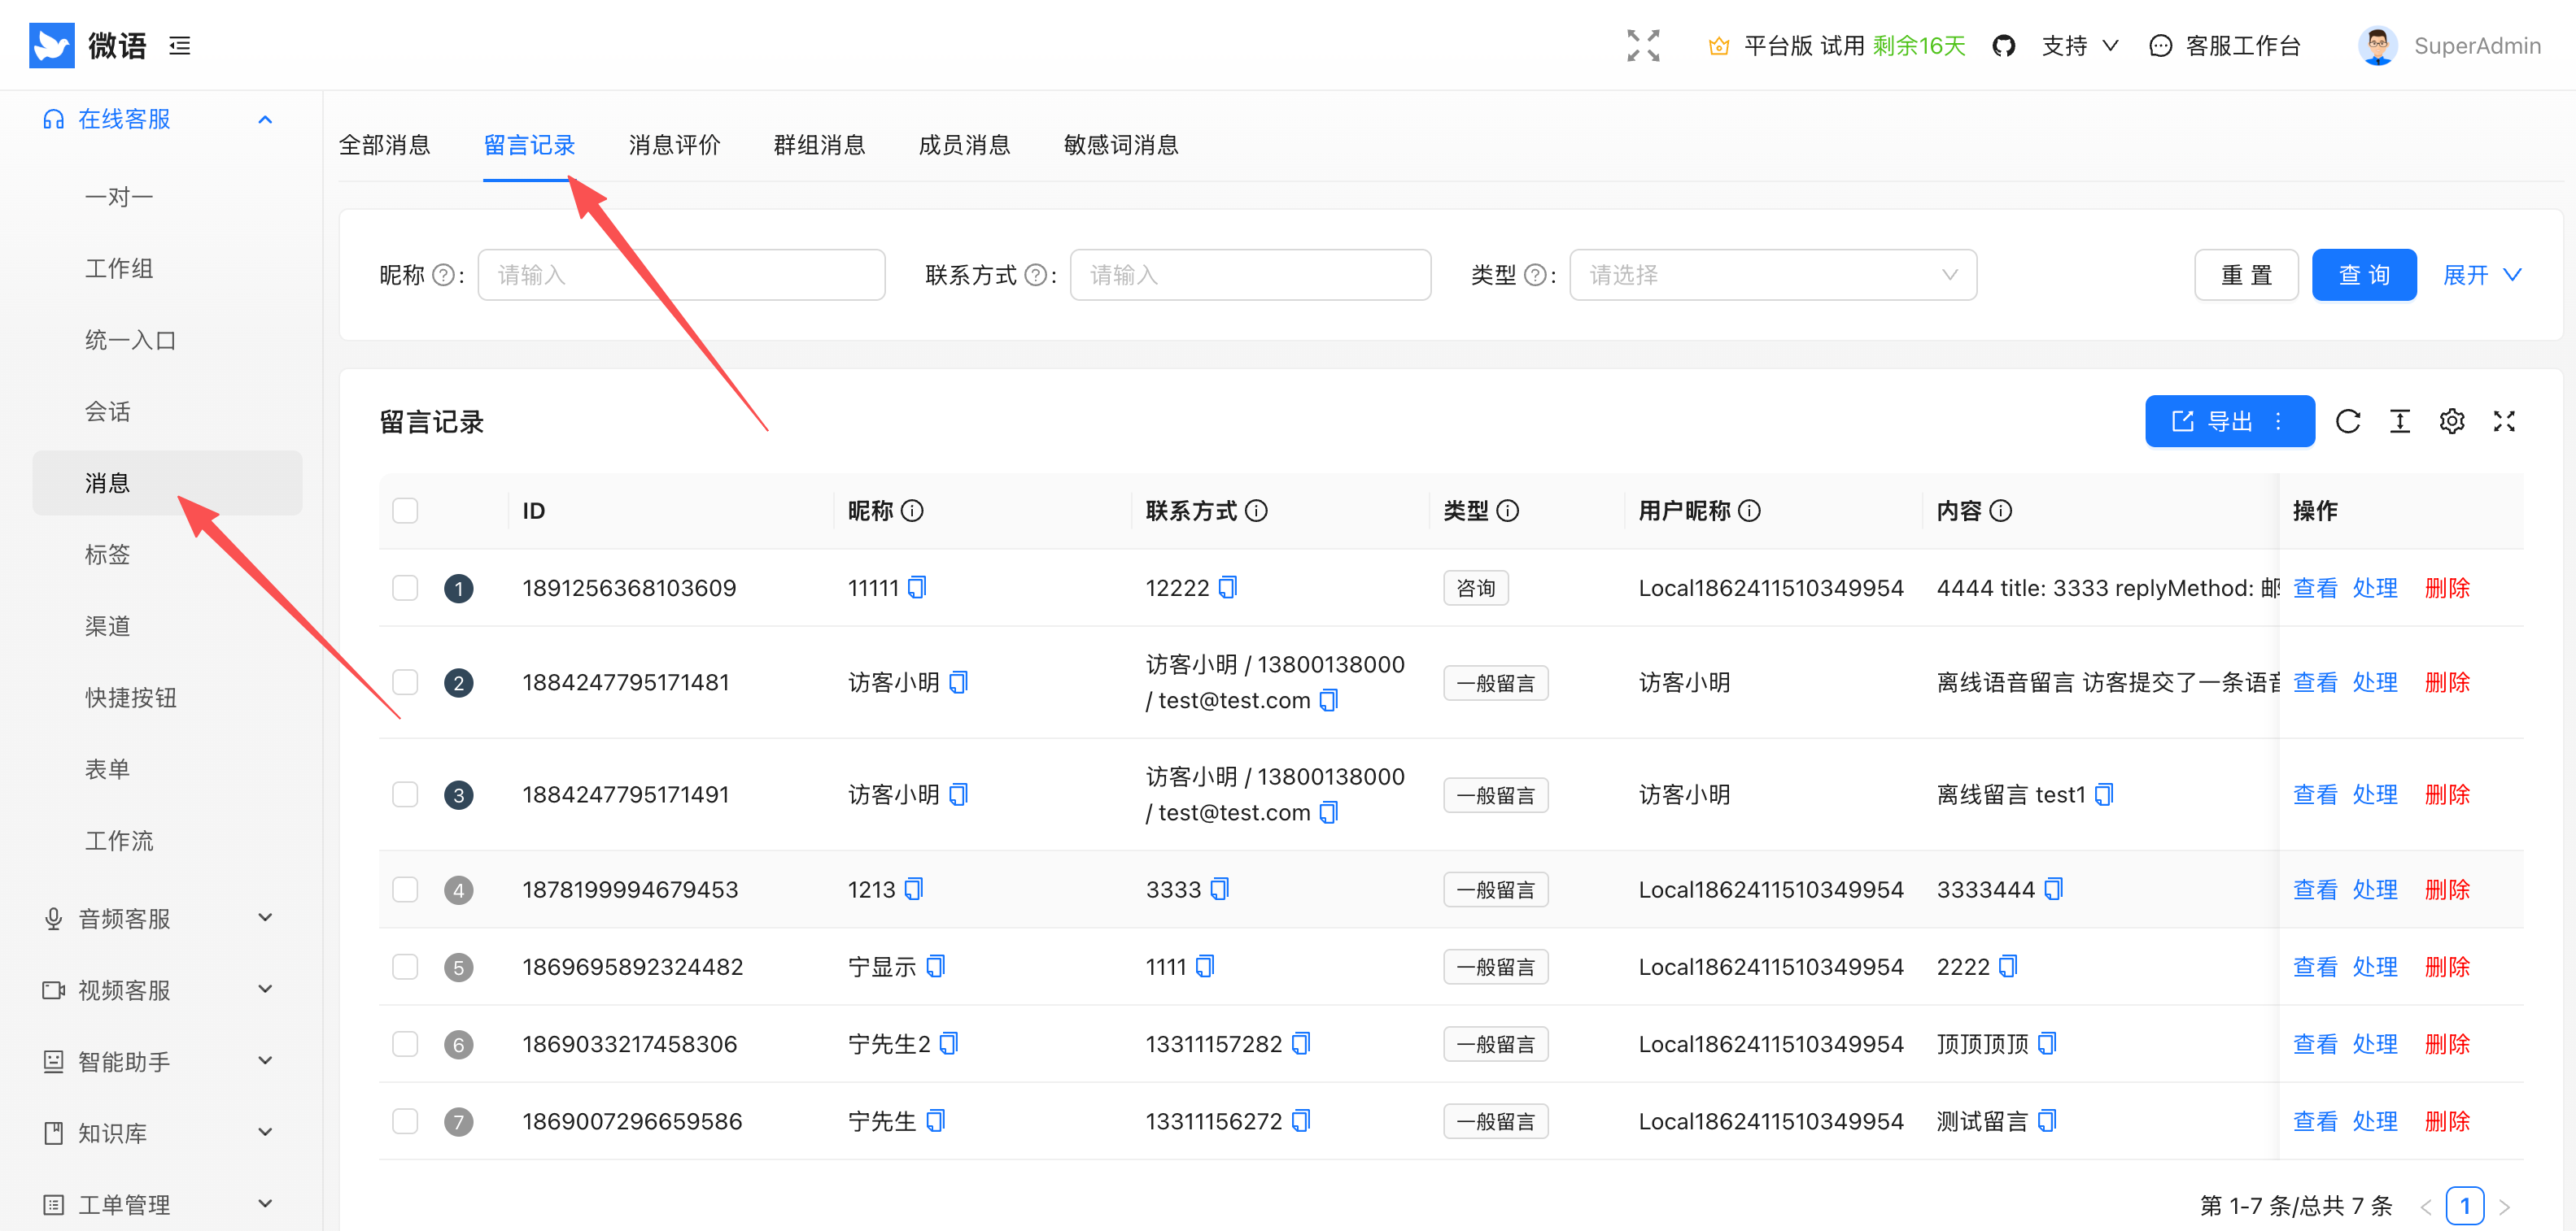This screenshot has width=2576, height=1231.
Task: Click info icon in 内容 column header
Action: click(x=2001, y=511)
